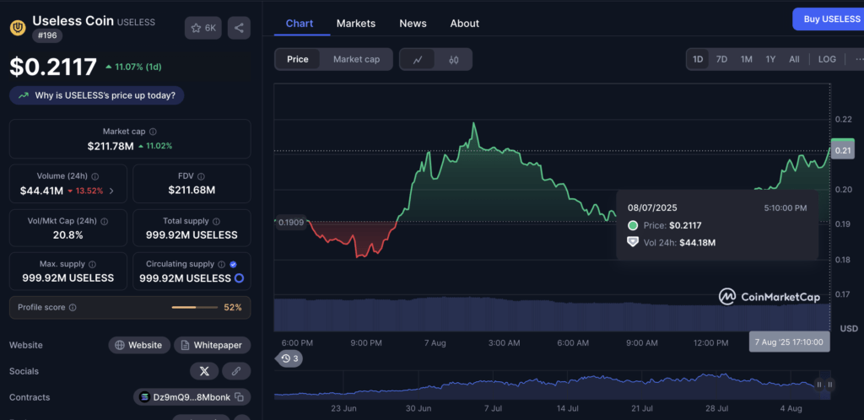
Task: Click the verified badge beside Circulating supply
Action: tap(233, 265)
